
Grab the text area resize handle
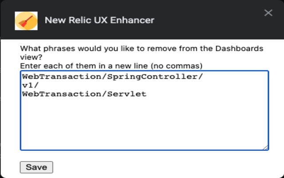[266, 147]
